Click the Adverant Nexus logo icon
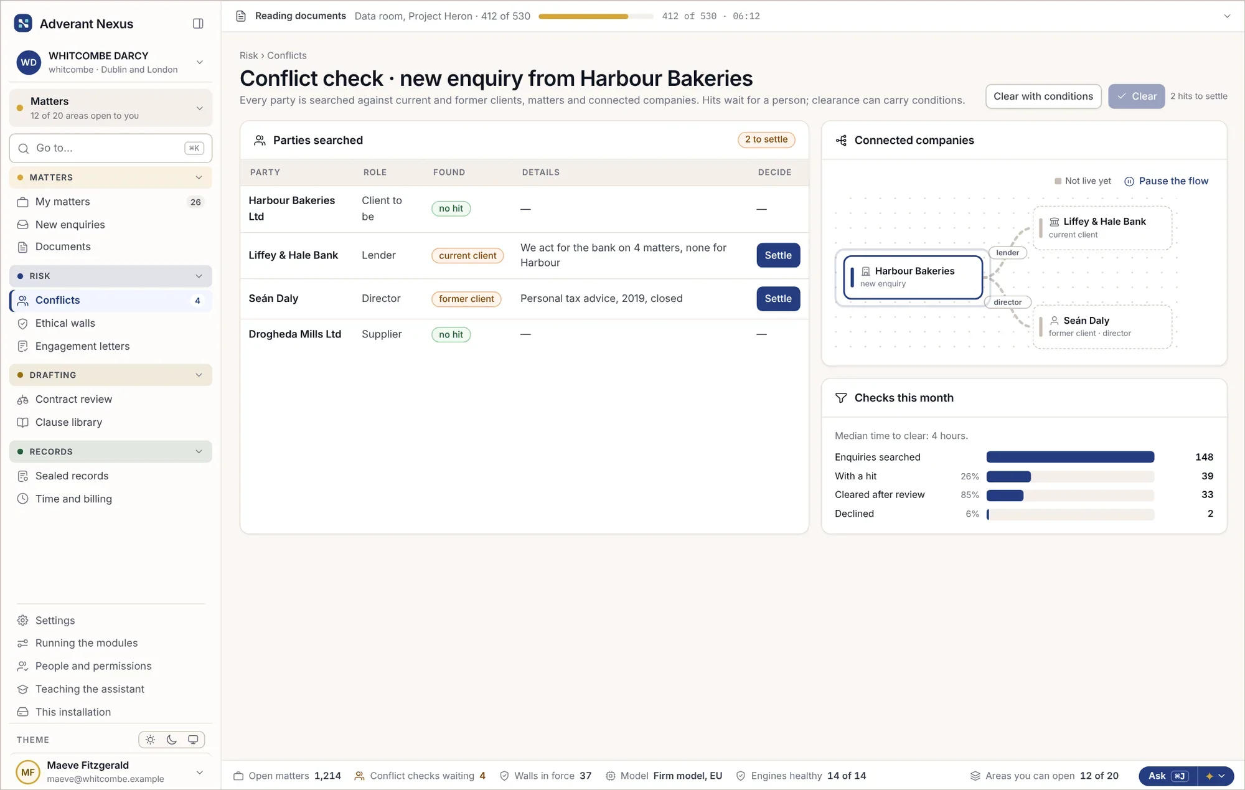The image size is (1245, 790). point(23,24)
